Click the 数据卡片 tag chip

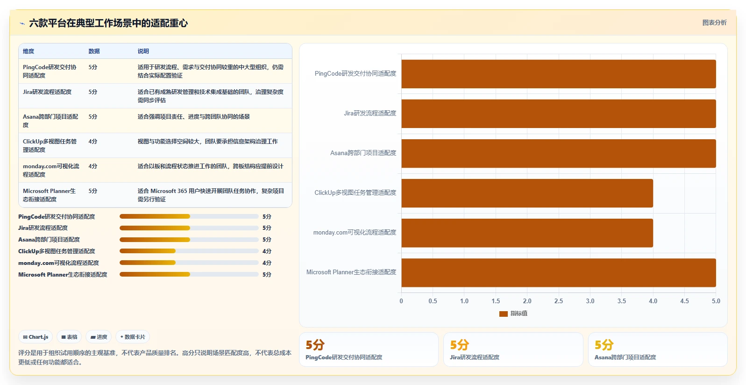click(133, 337)
